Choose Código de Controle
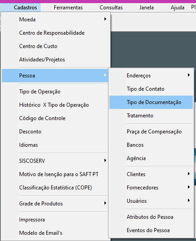 pyautogui.click(x=55, y=118)
